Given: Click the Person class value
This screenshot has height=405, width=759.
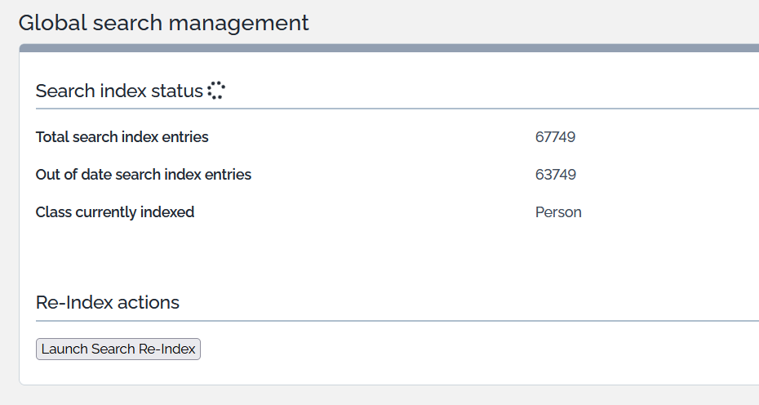Looking at the screenshot, I should coord(558,212).
